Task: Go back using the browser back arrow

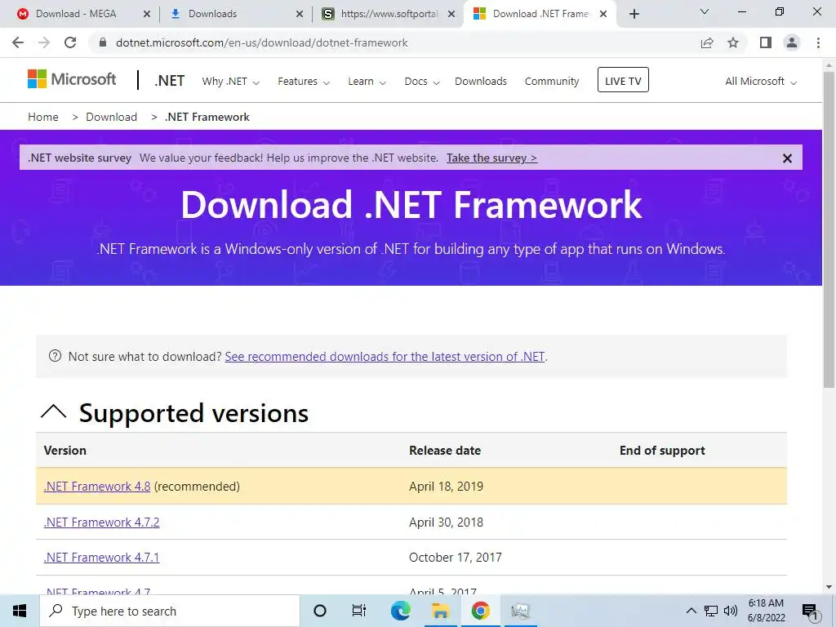Action: point(18,42)
